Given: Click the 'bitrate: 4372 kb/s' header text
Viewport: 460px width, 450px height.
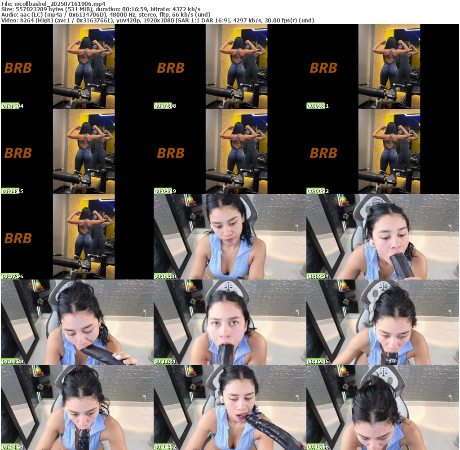Looking at the screenshot, I should (176, 9).
